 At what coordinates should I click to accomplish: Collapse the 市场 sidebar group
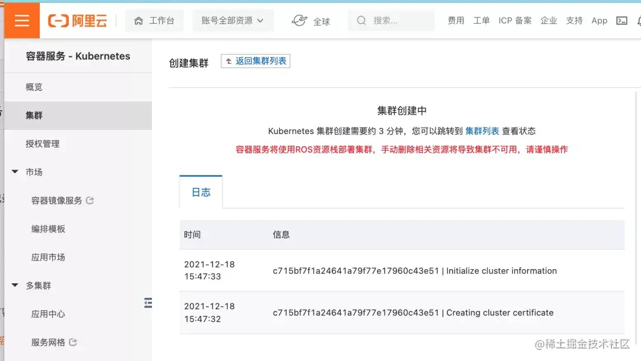[x=15, y=172]
